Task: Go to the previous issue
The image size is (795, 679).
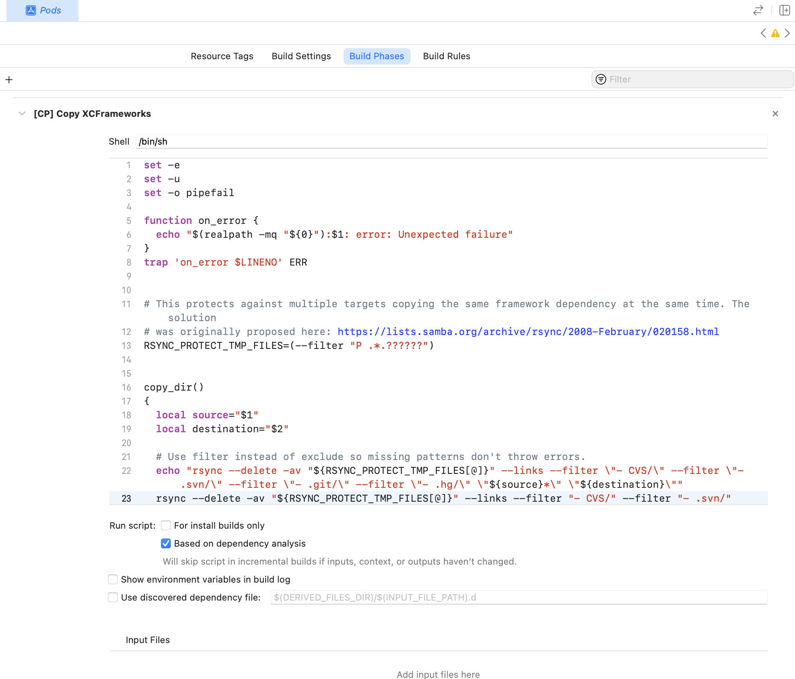Action: tap(763, 33)
